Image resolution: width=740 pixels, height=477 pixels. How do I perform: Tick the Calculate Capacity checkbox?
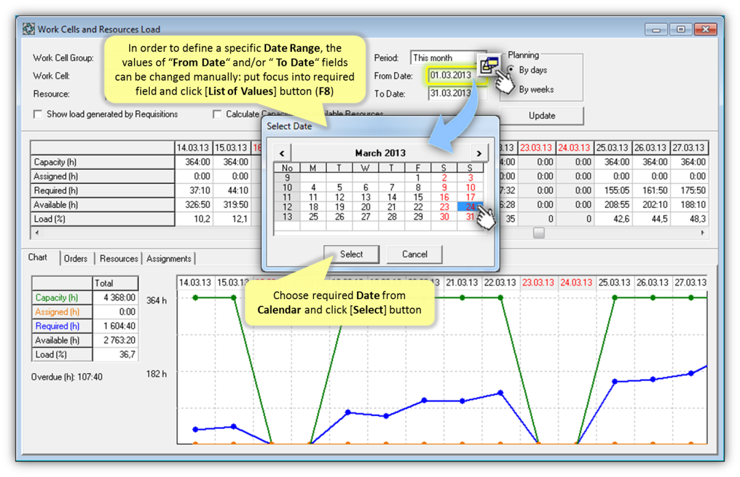click(x=217, y=114)
